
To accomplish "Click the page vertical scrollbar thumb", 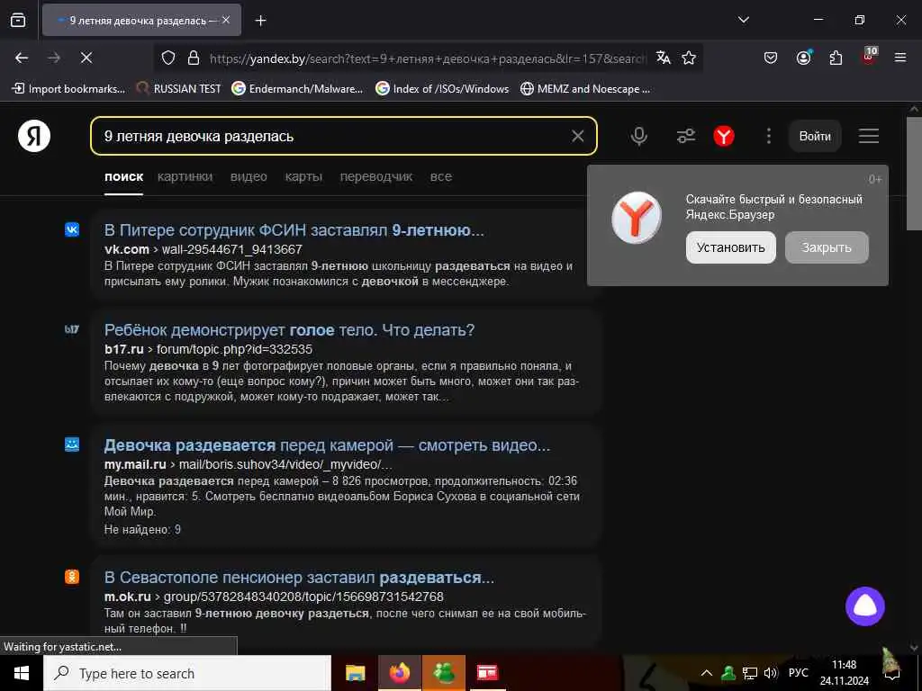I will (914, 175).
